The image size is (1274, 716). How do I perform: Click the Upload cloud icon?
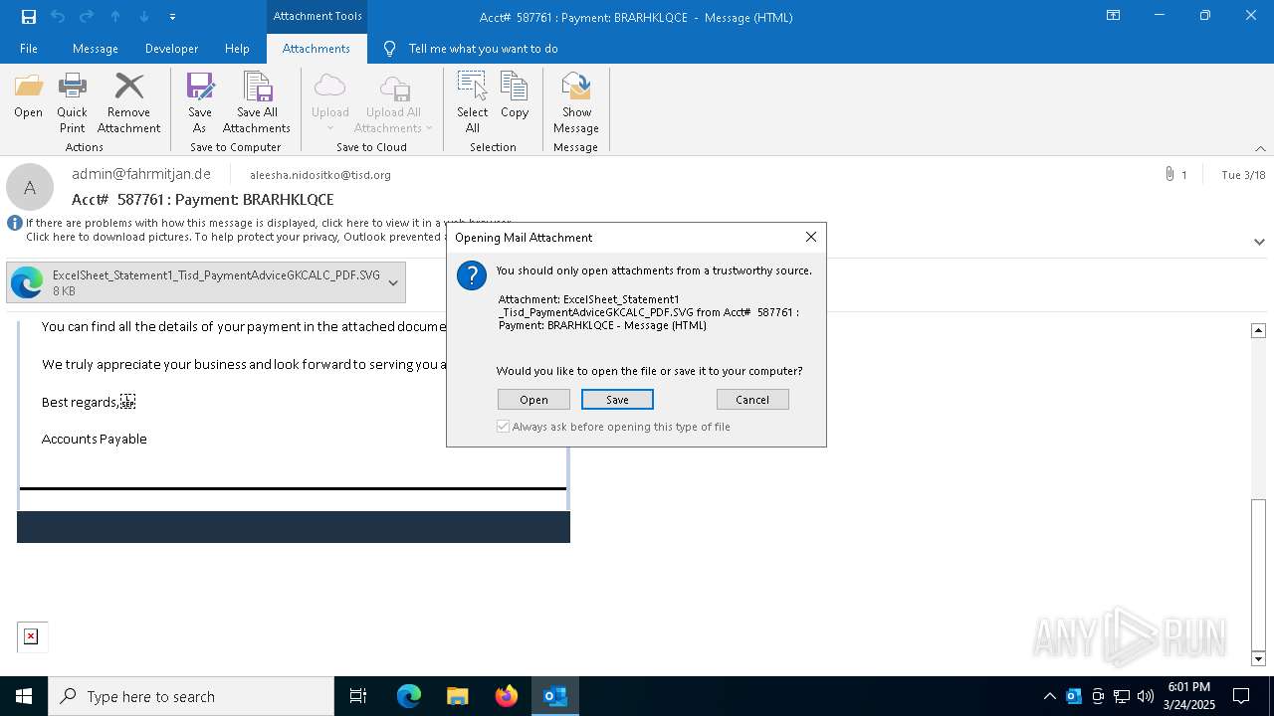(329, 103)
